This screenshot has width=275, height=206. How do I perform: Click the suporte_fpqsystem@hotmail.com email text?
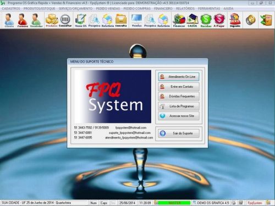[x=130, y=133]
